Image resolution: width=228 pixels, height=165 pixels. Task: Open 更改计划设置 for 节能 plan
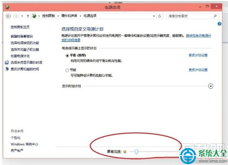point(198,70)
